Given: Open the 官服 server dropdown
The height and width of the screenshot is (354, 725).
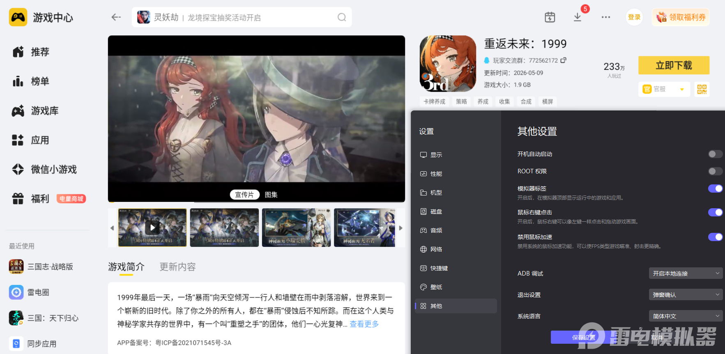Looking at the screenshot, I should [664, 89].
